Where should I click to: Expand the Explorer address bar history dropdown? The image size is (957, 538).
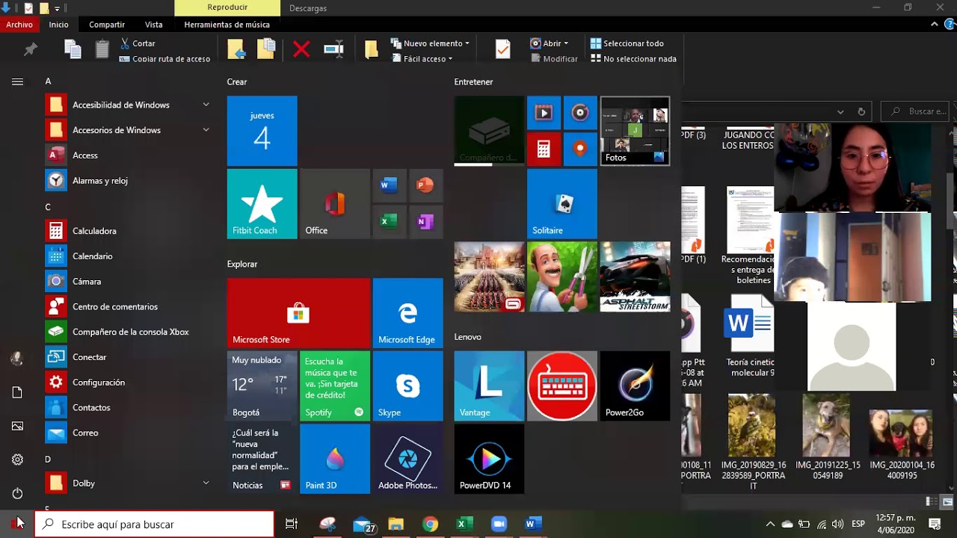[x=840, y=111]
